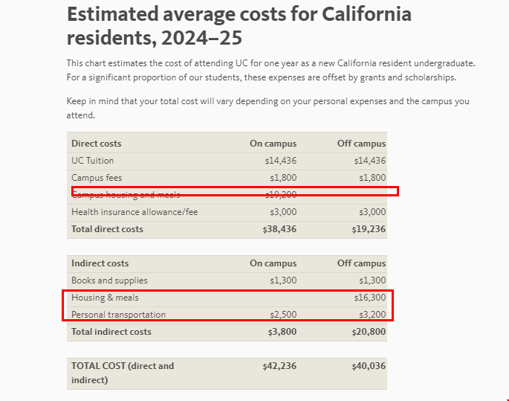This screenshot has height=401, width=509.
Task: Click the "Indirect costs" table header
Action: [x=100, y=263]
